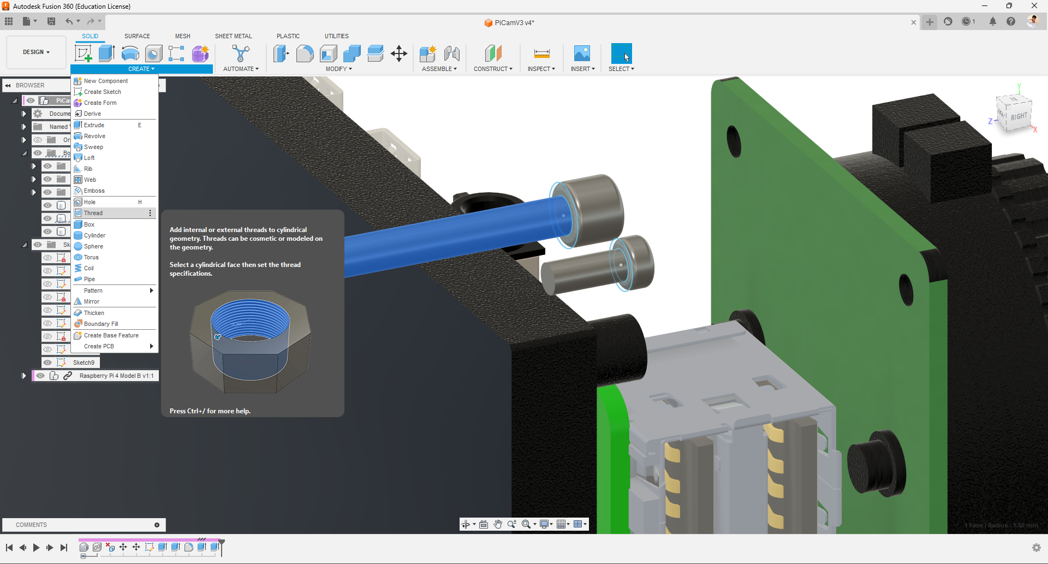Click the Insert image icon

point(582,54)
